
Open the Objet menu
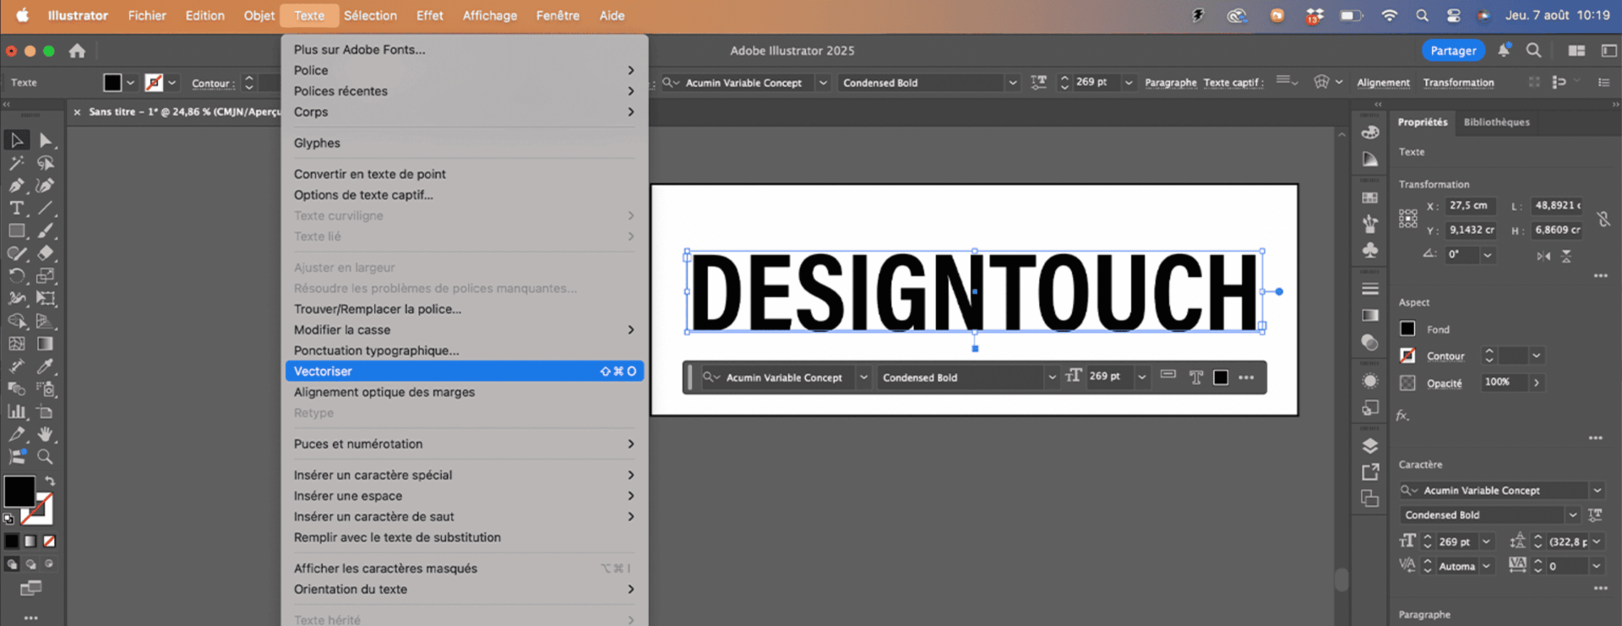point(259,15)
